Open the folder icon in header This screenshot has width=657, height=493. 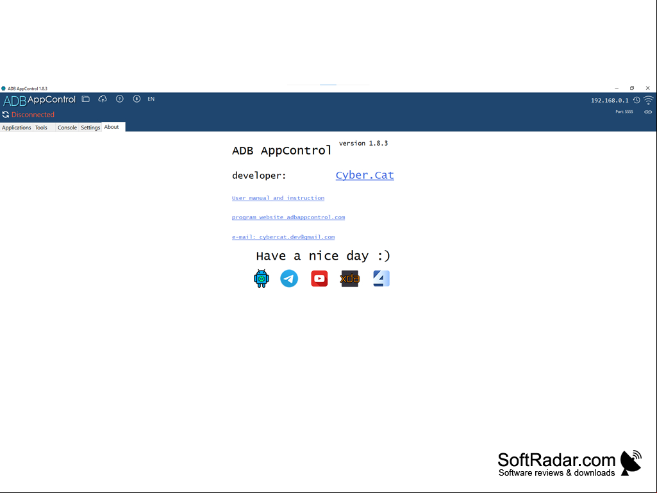pos(86,99)
